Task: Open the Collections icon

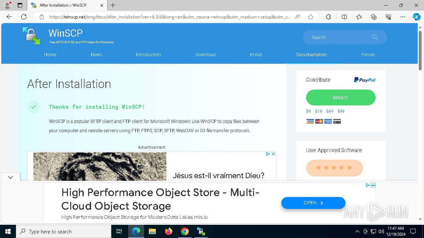Action: coord(374,17)
